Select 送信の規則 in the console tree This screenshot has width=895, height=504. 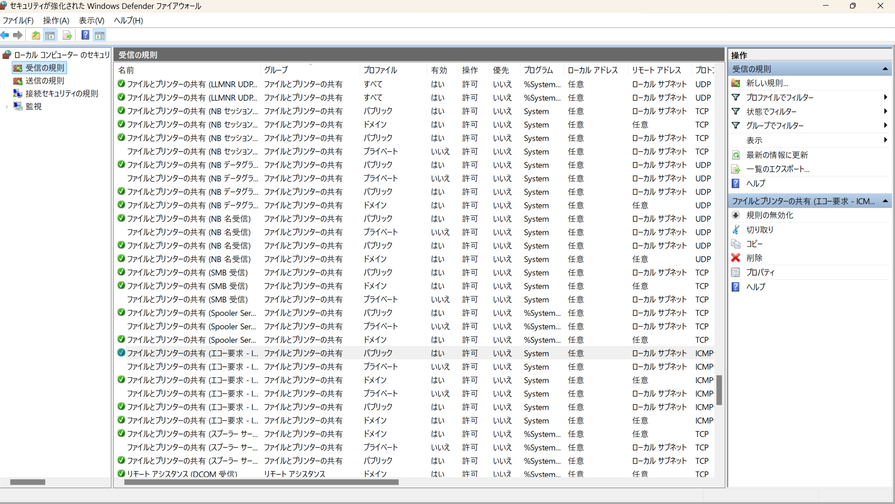click(45, 81)
